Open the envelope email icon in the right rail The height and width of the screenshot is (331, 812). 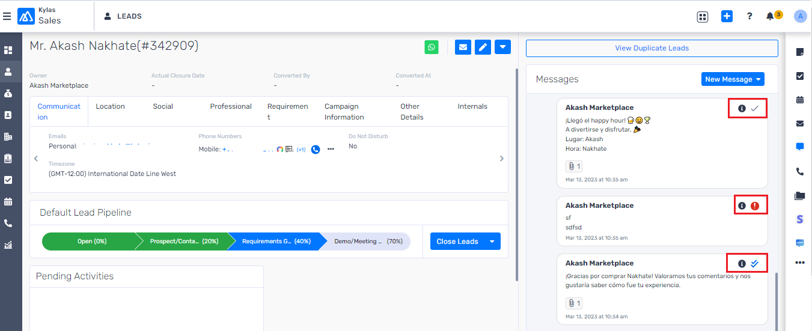799,124
